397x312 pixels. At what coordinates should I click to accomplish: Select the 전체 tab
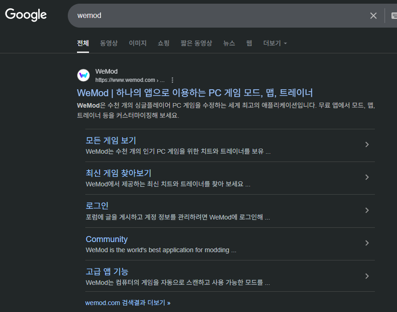coord(83,43)
